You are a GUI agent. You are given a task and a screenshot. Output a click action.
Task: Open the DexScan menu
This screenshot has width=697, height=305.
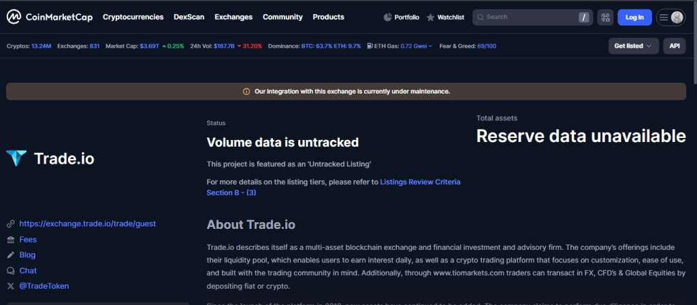coord(189,17)
